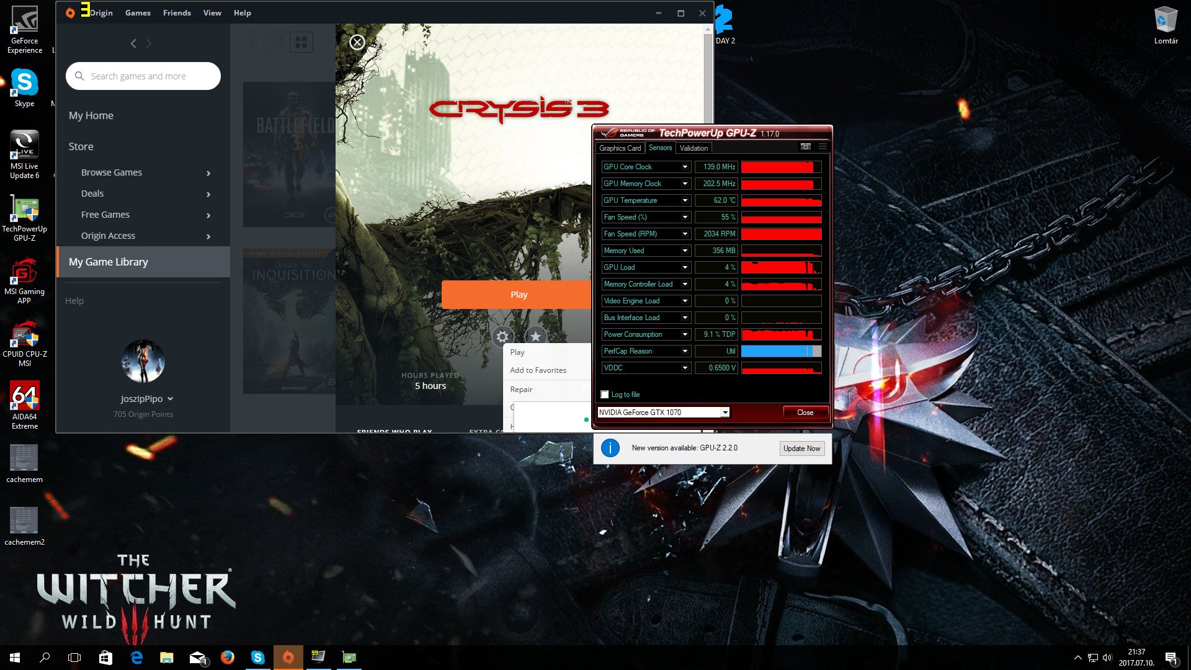Image resolution: width=1191 pixels, height=670 pixels.
Task: Open Origin from the Windows taskbar
Action: pyautogui.click(x=288, y=658)
